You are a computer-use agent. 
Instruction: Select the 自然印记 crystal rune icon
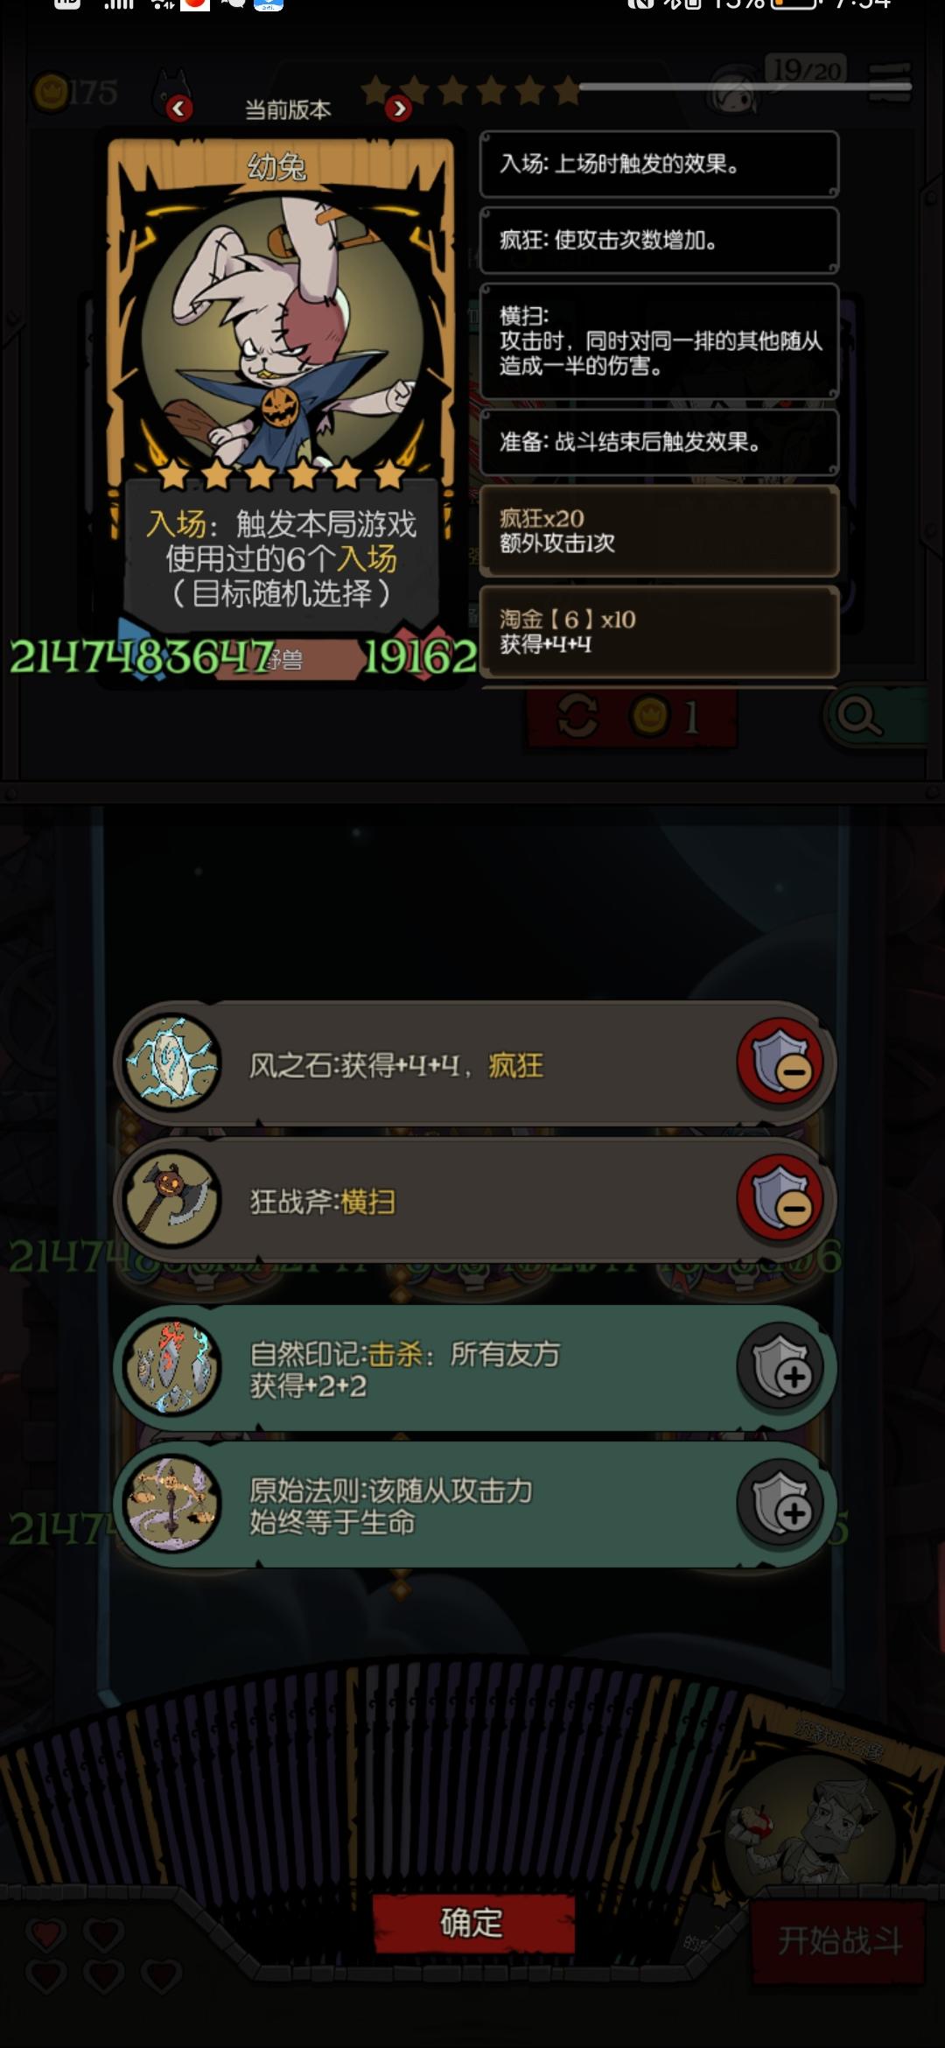(x=172, y=1367)
